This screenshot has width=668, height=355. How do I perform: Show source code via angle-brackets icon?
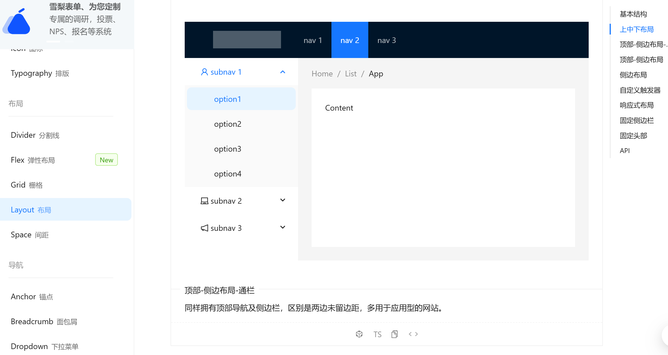[x=413, y=334]
